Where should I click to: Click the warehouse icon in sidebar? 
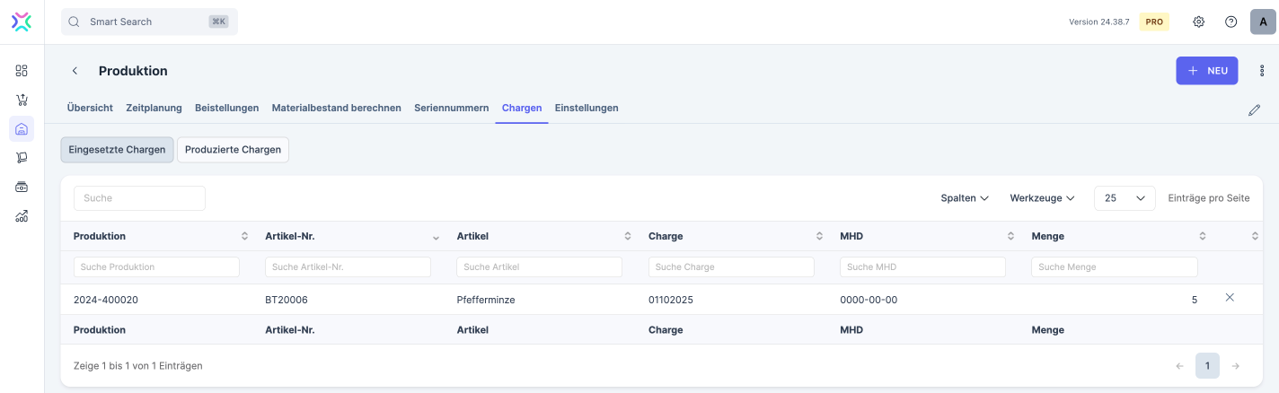tap(22, 129)
